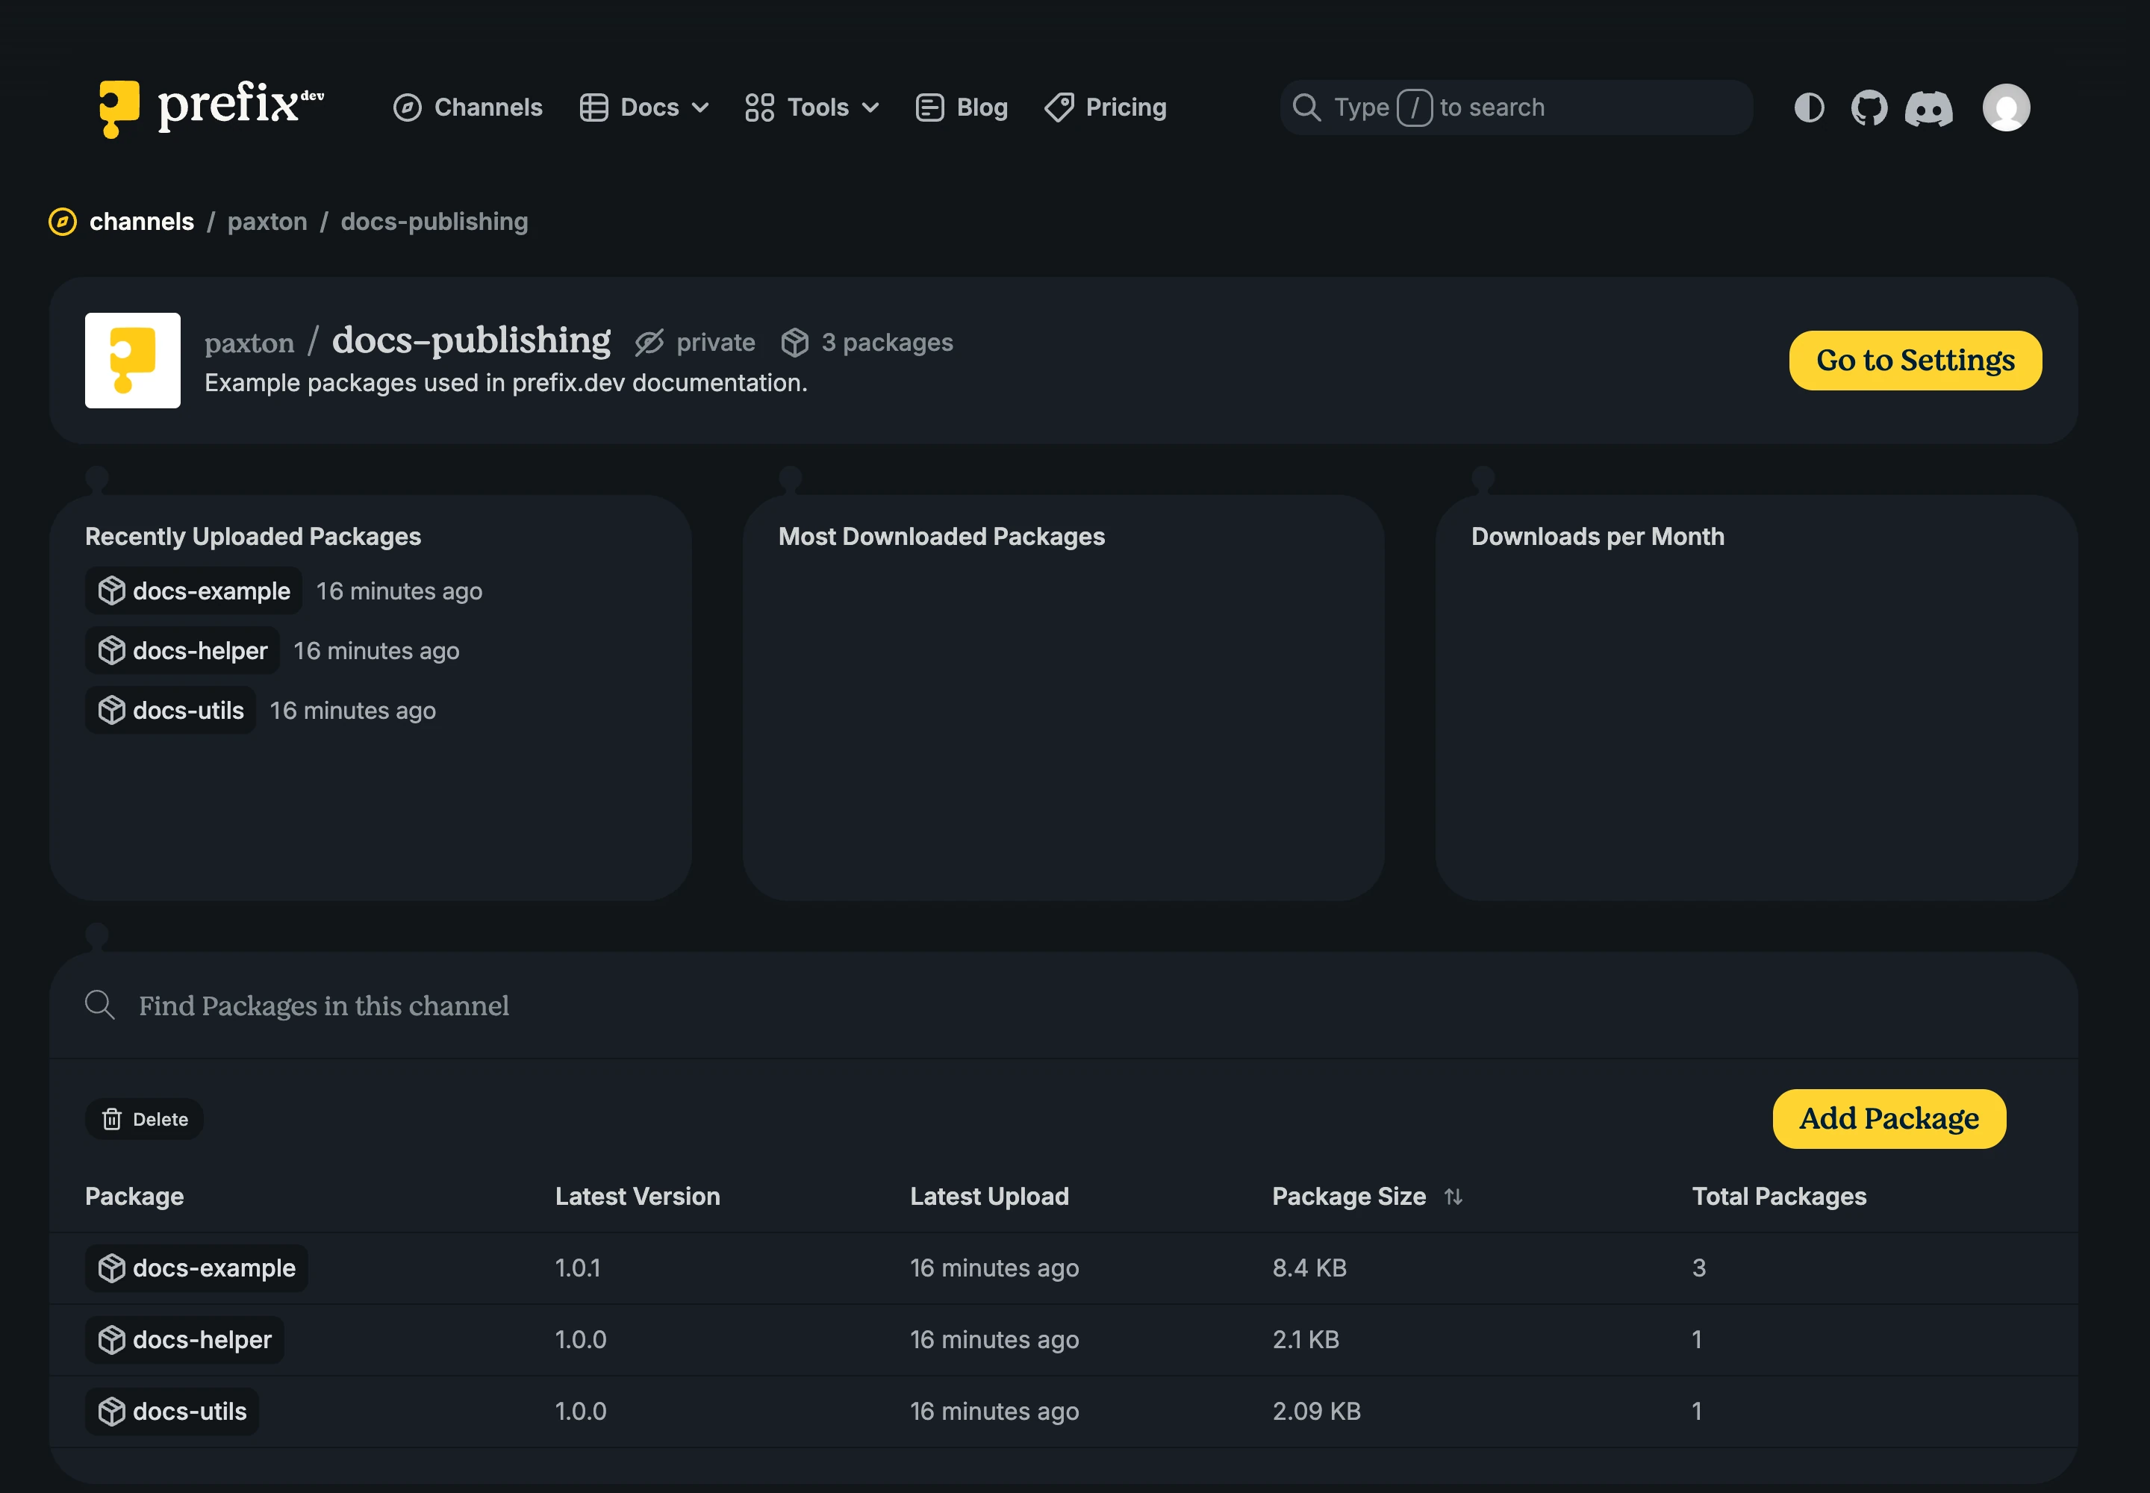The width and height of the screenshot is (2150, 1493).
Task: Open the Channels nav item
Action: [x=468, y=107]
